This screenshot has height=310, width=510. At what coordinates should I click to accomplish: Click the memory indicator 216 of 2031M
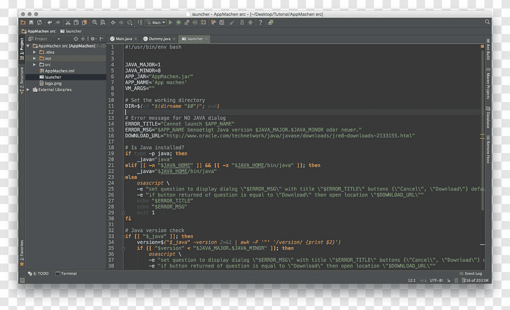click(476, 281)
